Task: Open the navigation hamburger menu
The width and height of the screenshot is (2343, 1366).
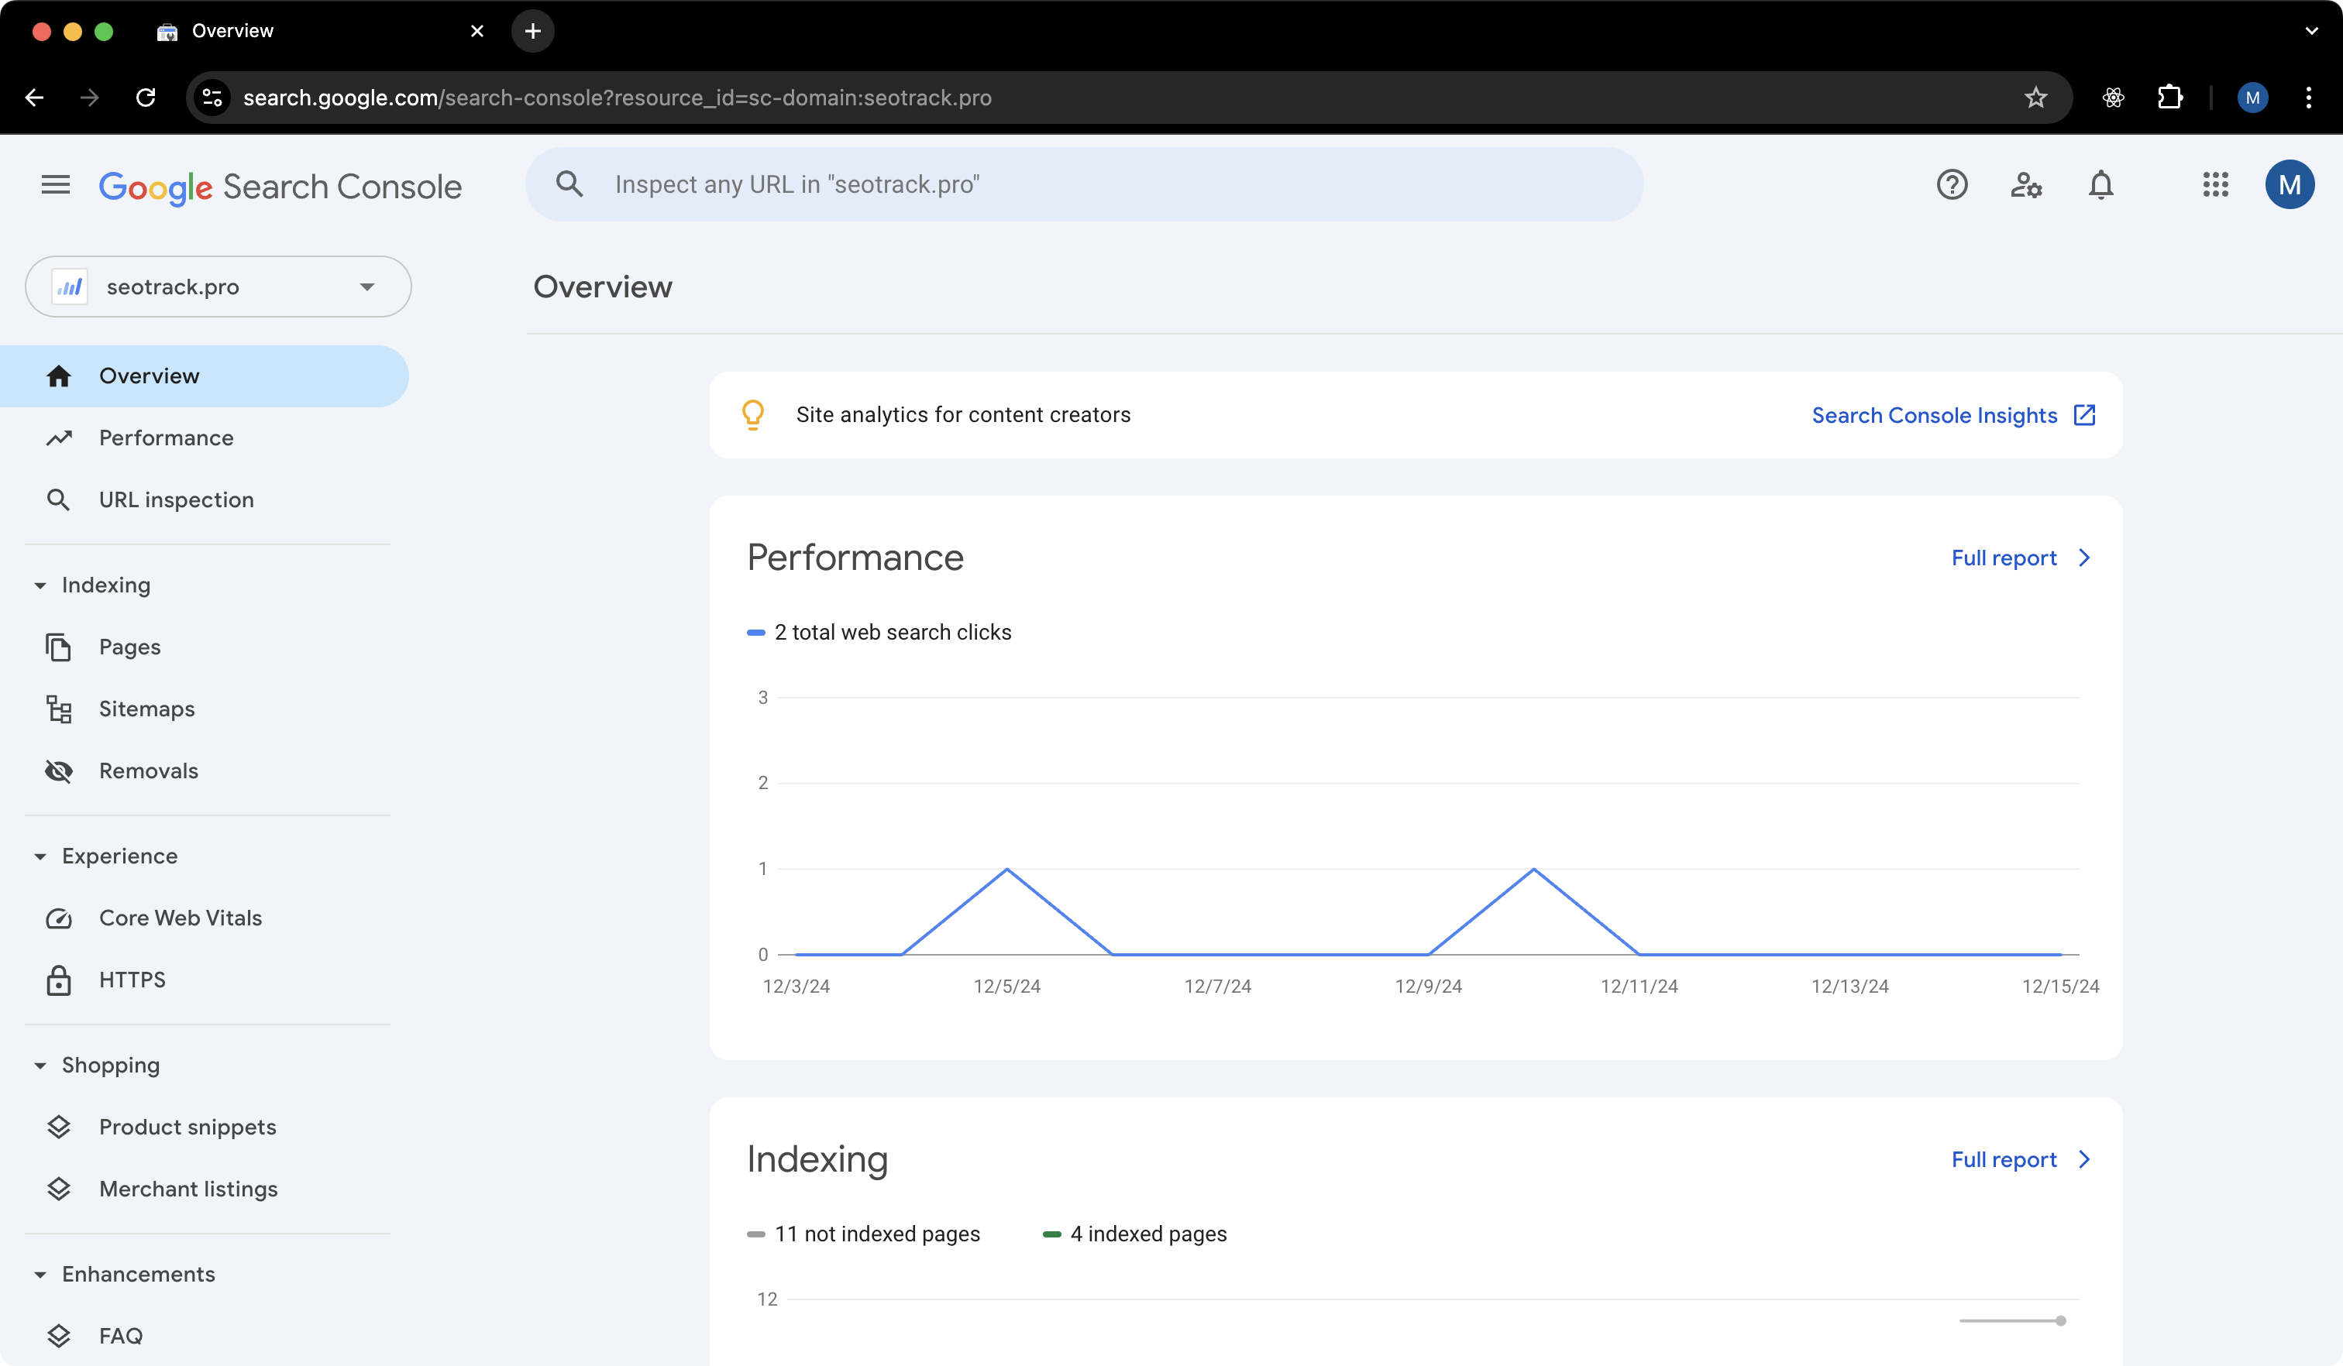Action: (55, 184)
